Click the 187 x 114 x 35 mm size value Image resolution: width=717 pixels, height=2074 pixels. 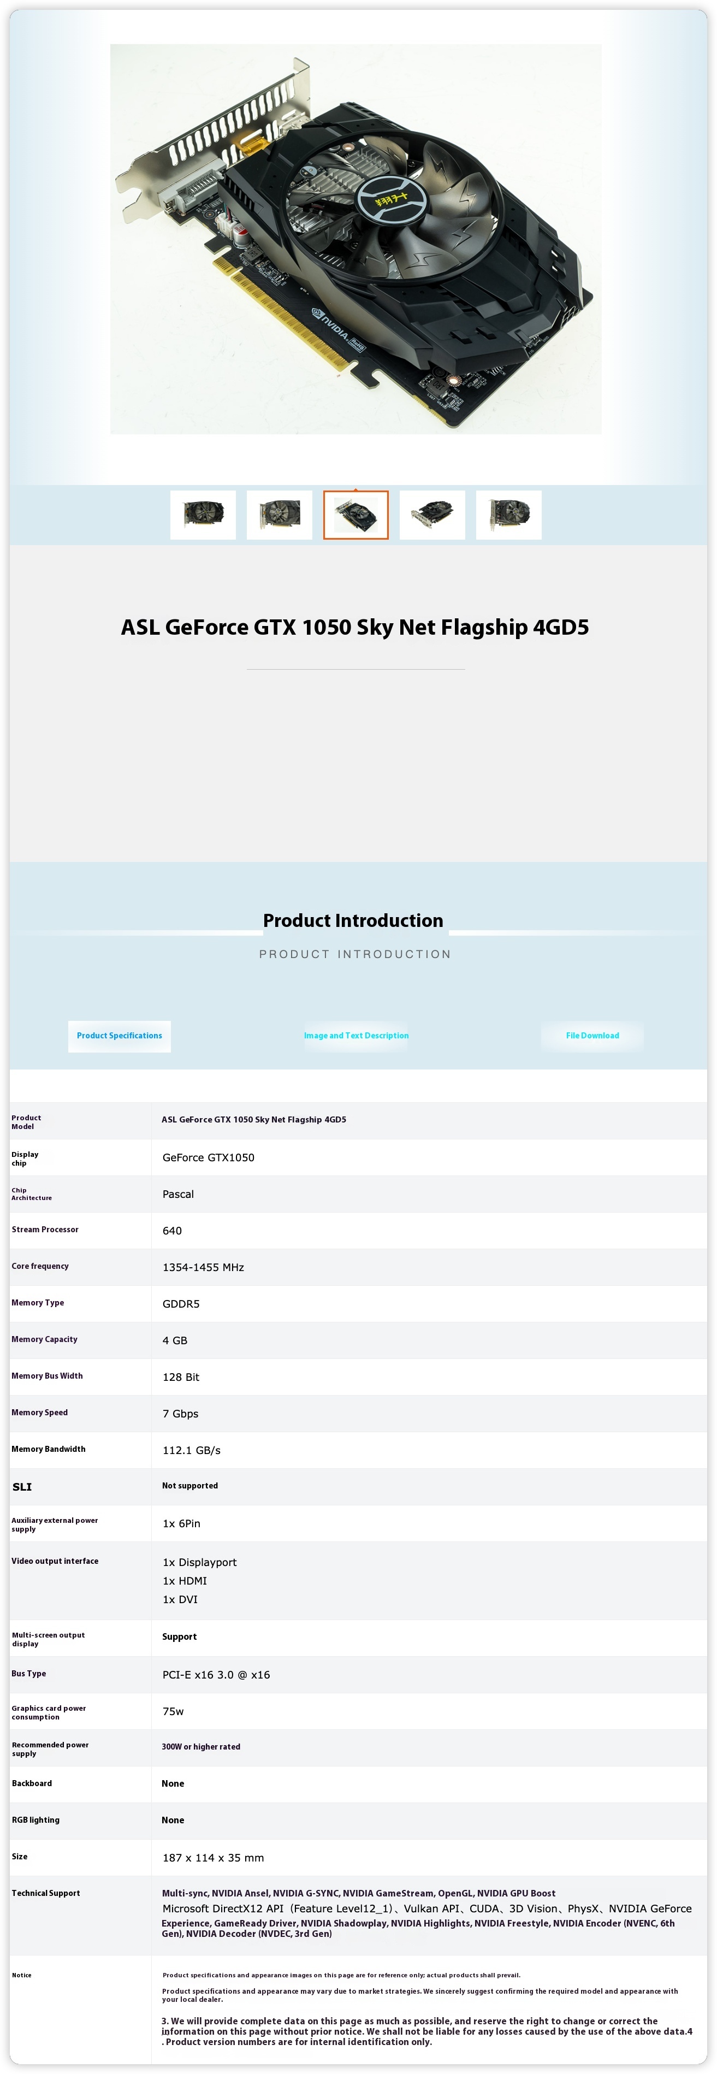point(214,1857)
